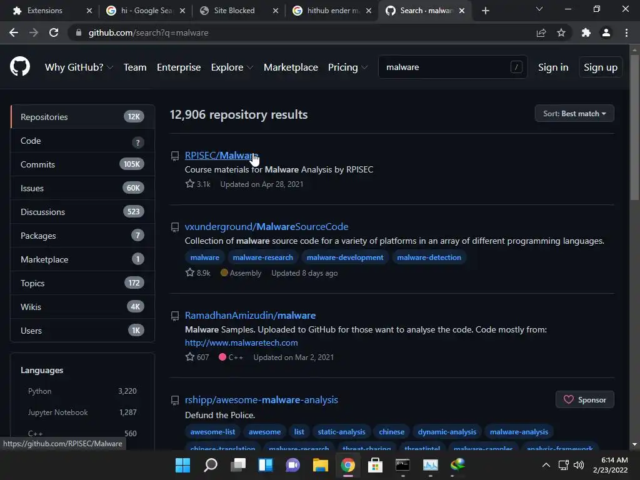Image resolution: width=640 pixels, height=480 pixels.
Task: Click the share page icon in address bar
Action: [x=541, y=32]
